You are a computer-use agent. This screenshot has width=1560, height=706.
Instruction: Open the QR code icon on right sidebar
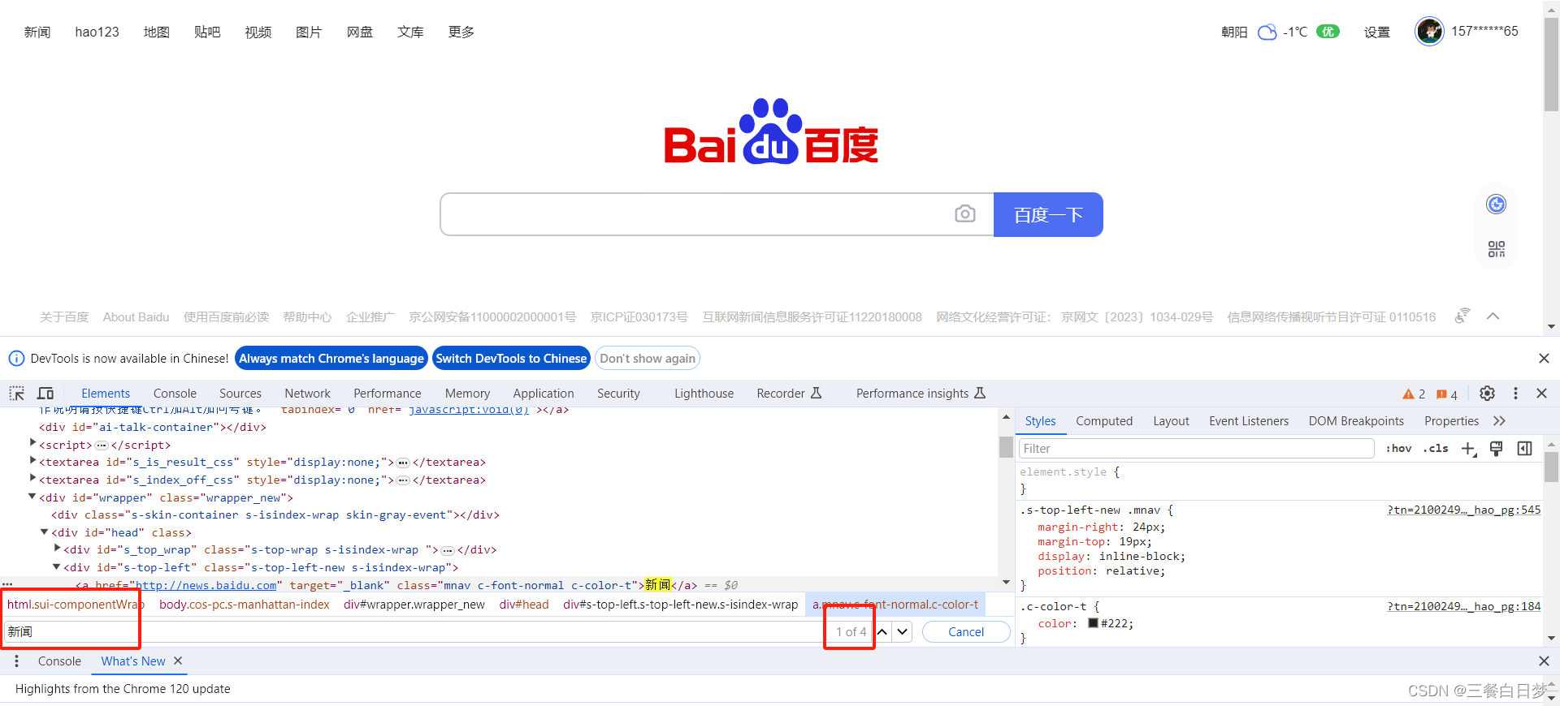1496,249
